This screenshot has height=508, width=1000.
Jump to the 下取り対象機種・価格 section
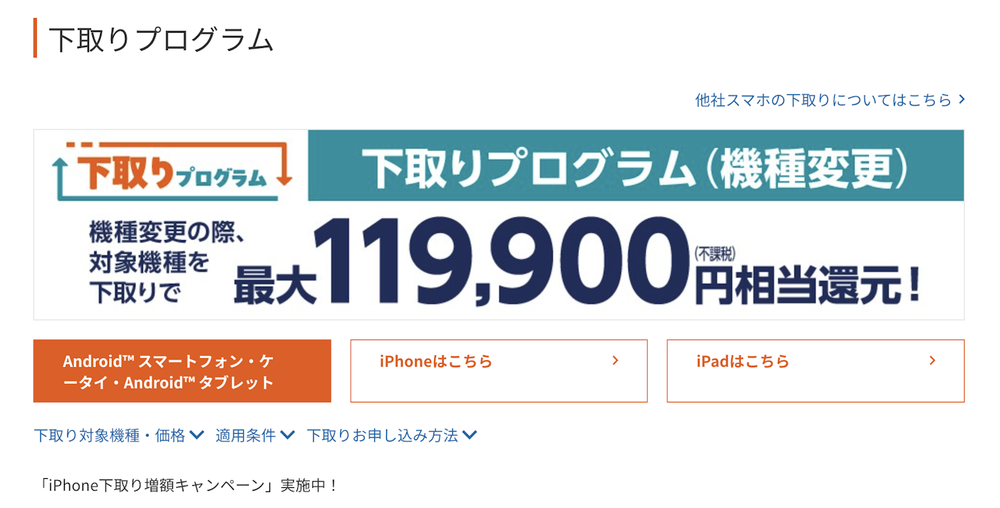[110, 436]
